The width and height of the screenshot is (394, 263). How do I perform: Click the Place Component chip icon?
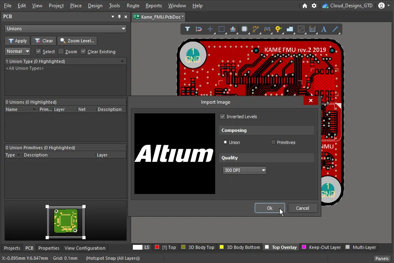click(x=244, y=29)
